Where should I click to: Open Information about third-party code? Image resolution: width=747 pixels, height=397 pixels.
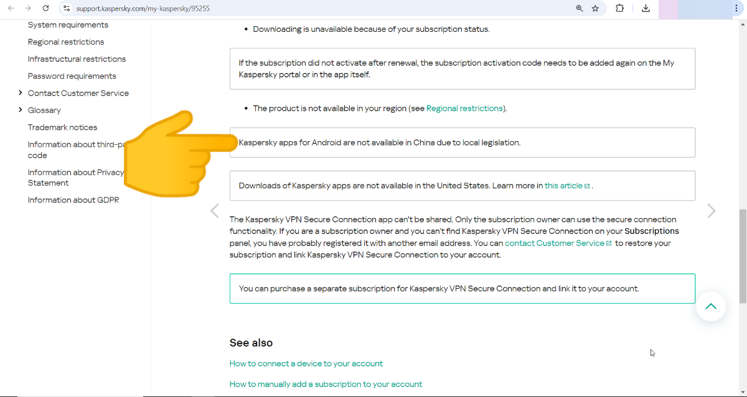pyautogui.click(x=77, y=150)
